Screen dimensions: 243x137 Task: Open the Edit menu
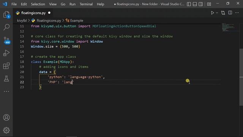[x=24, y=4]
